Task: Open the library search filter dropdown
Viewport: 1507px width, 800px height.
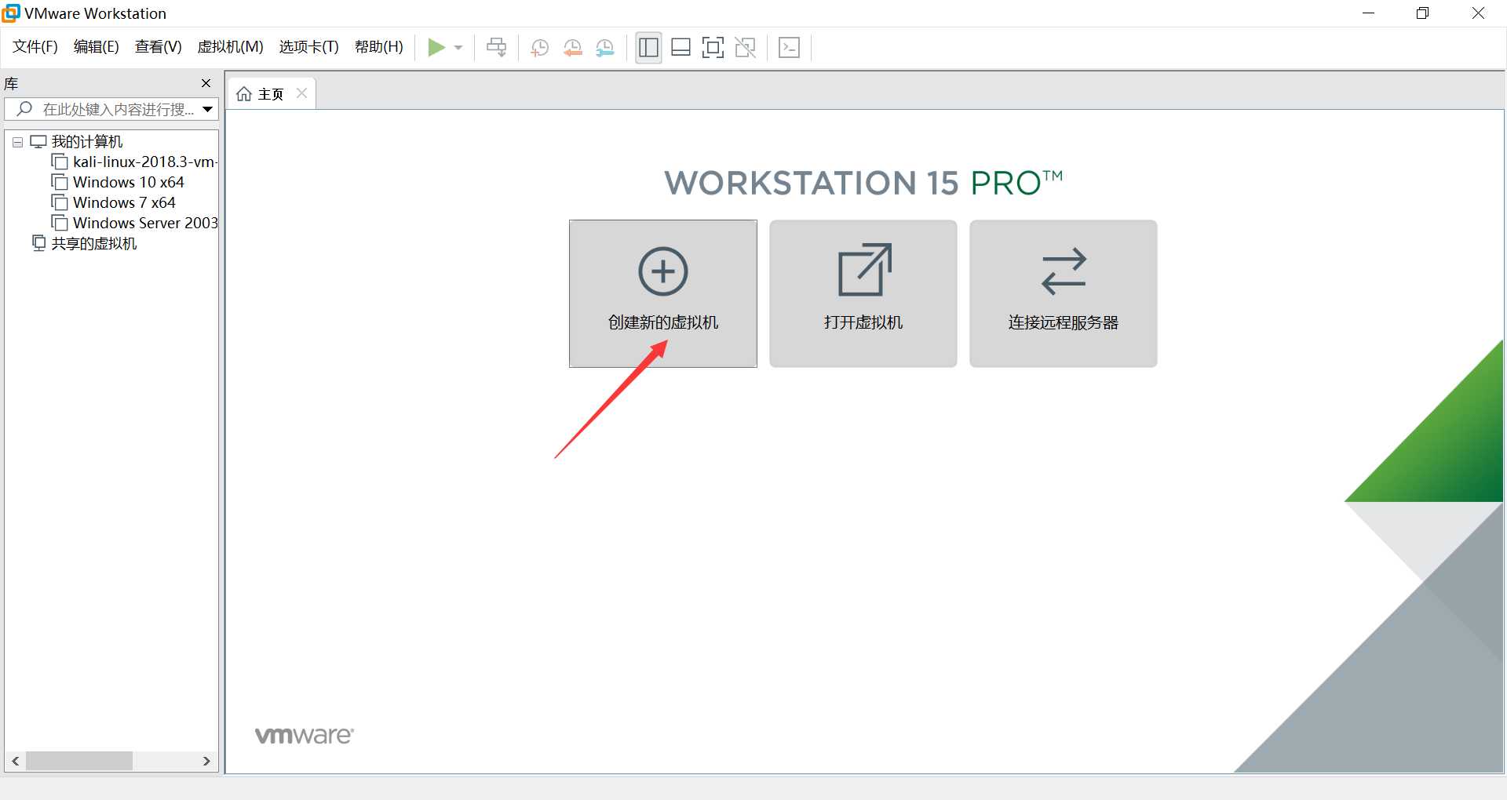Action: point(207,109)
